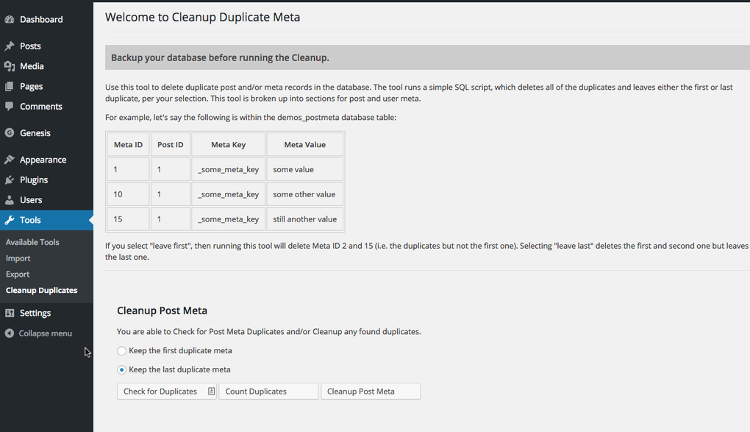Open the Tools menu section
The width and height of the screenshot is (750, 432).
pos(30,220)
